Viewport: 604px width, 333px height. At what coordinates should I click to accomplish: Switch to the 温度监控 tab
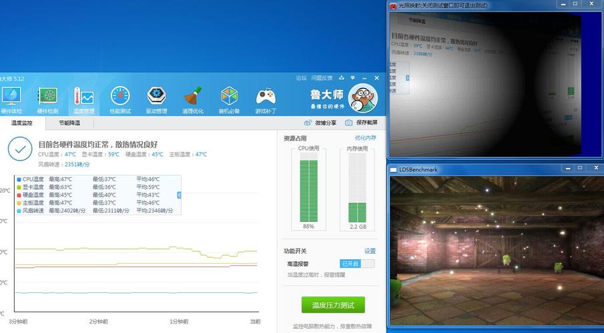coord(22,123)
